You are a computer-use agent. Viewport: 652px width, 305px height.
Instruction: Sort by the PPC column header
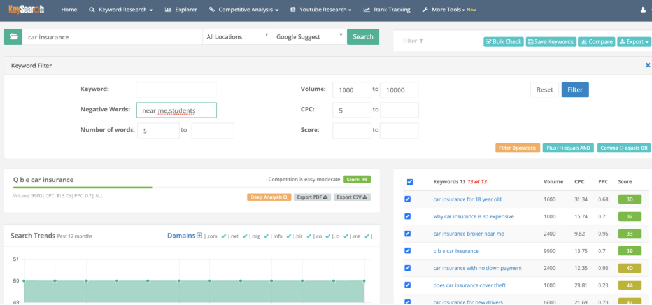coord(602,182)
